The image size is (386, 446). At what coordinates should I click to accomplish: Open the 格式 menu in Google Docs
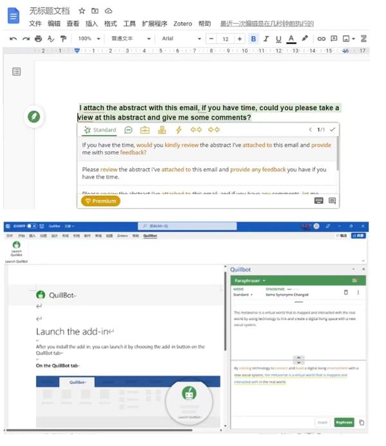(x=111, y=24)
